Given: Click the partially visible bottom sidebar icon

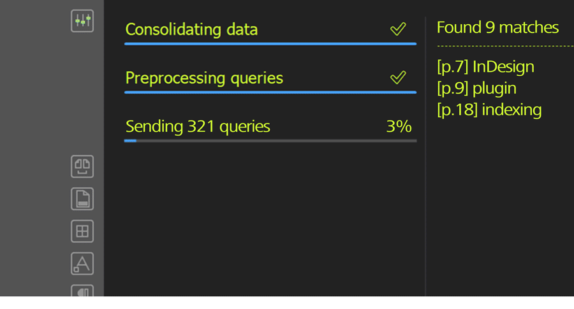Looking at the screenshot, I should (x=82, y=291).
